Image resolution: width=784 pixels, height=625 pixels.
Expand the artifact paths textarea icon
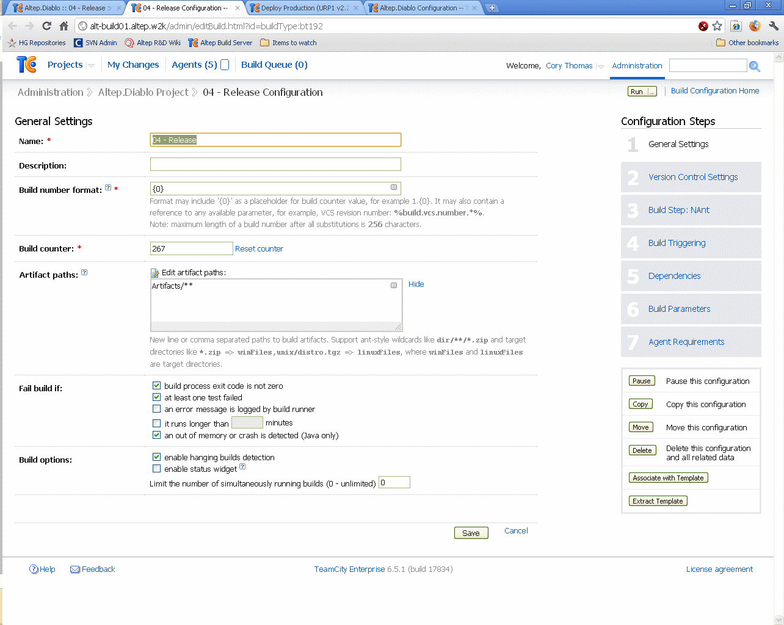click(x=394, y=285)
